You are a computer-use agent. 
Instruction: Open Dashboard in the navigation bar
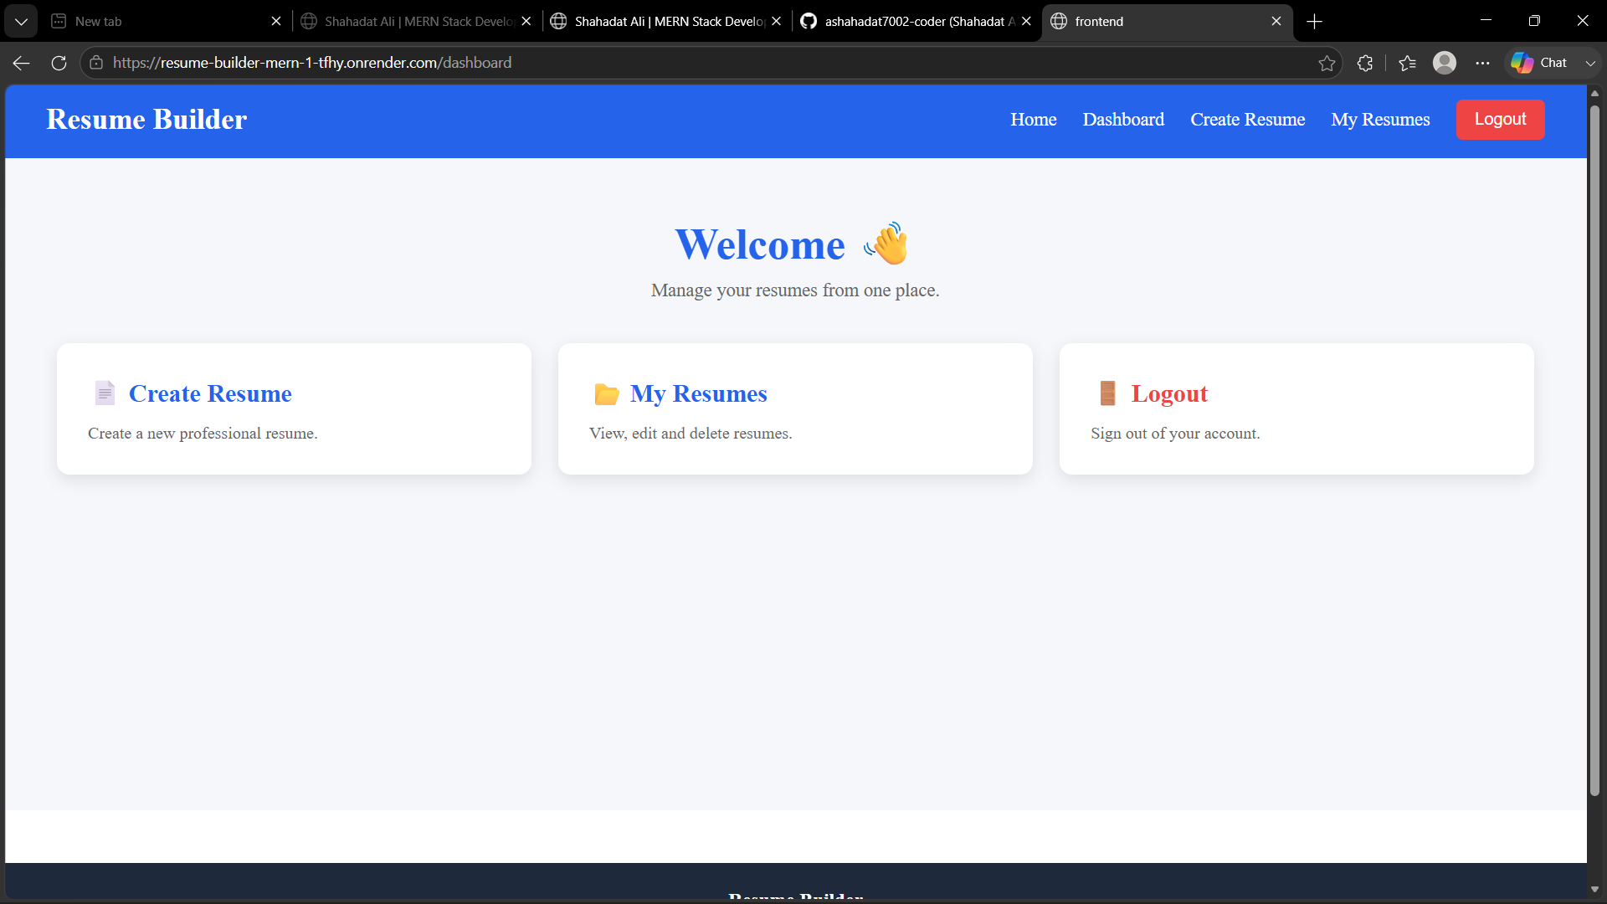point(1123,120)
